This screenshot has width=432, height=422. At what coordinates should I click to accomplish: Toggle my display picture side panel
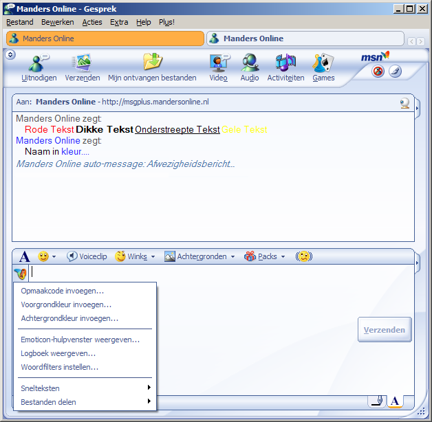(x=417, y=263)
